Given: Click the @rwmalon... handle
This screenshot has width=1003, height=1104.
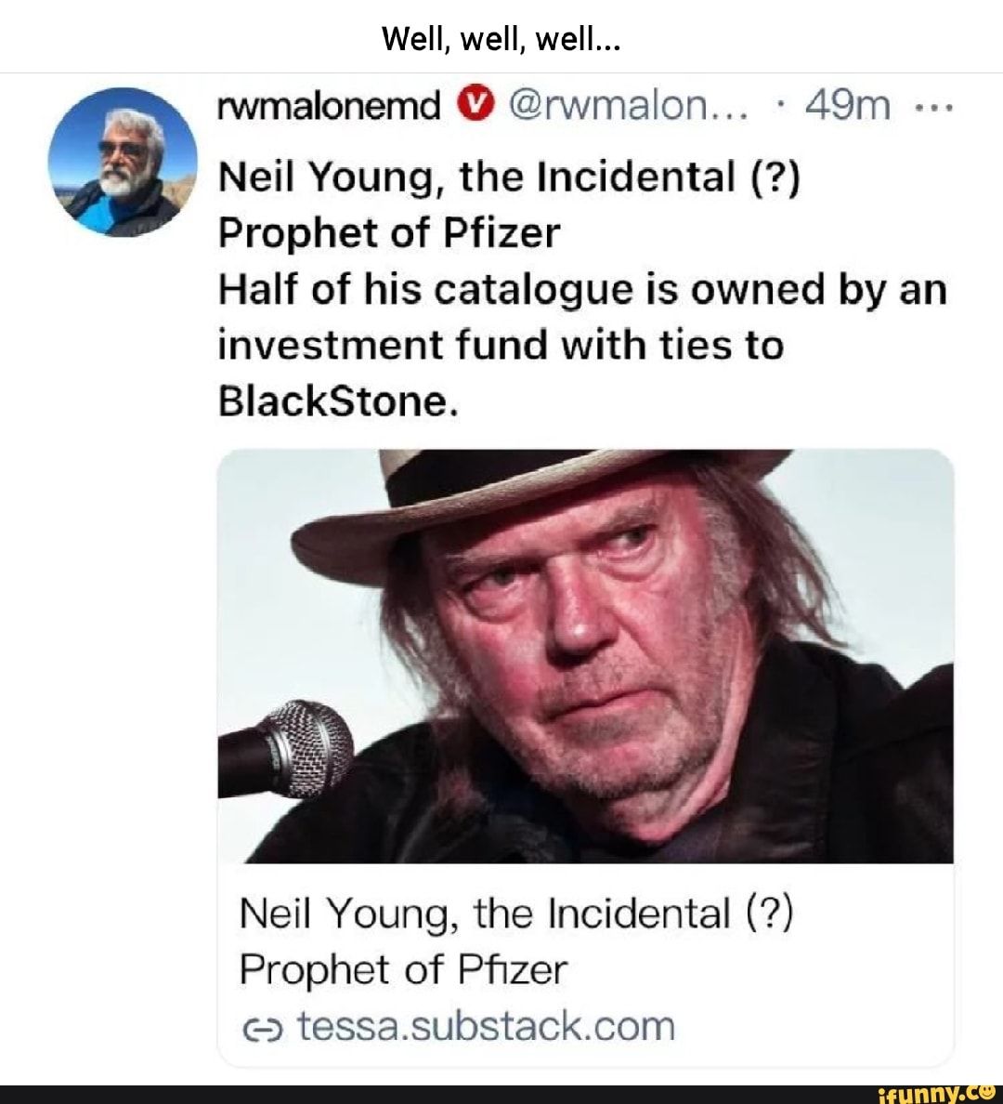Looking at the screenshot, I should [x=623, y=106].
